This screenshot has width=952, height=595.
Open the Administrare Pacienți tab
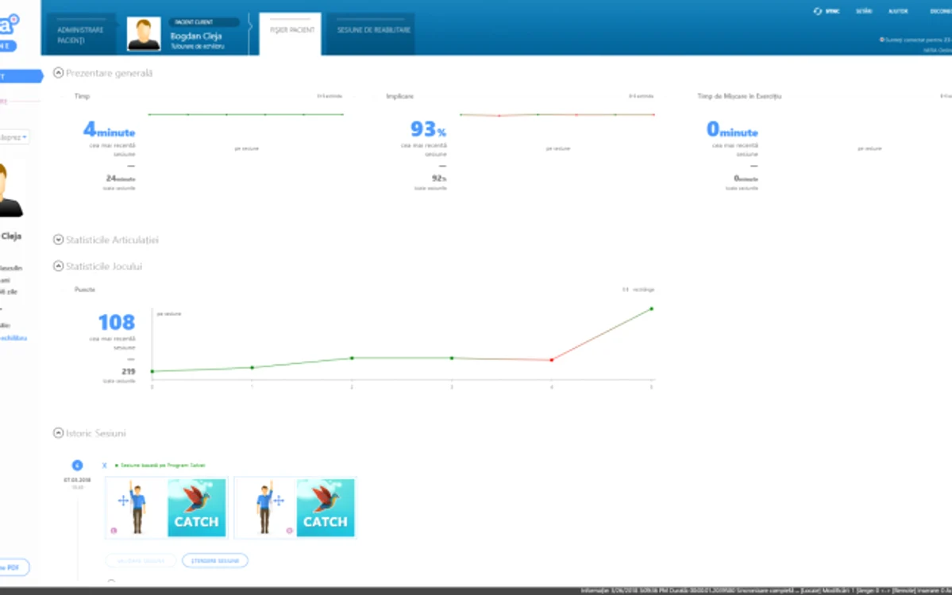point(80,35)
